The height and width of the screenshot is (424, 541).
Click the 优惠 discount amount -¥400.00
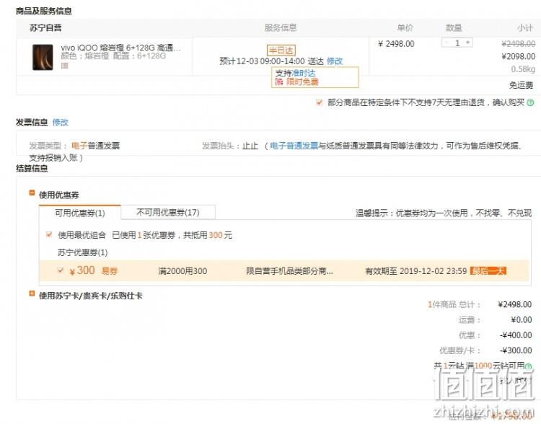click(x=516, y=335)
